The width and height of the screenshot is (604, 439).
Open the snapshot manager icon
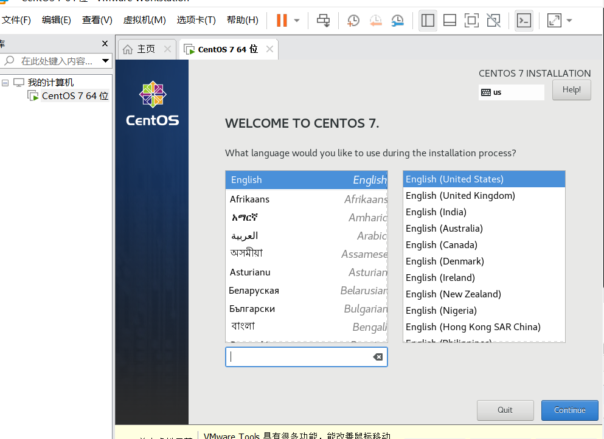point(398,21)
